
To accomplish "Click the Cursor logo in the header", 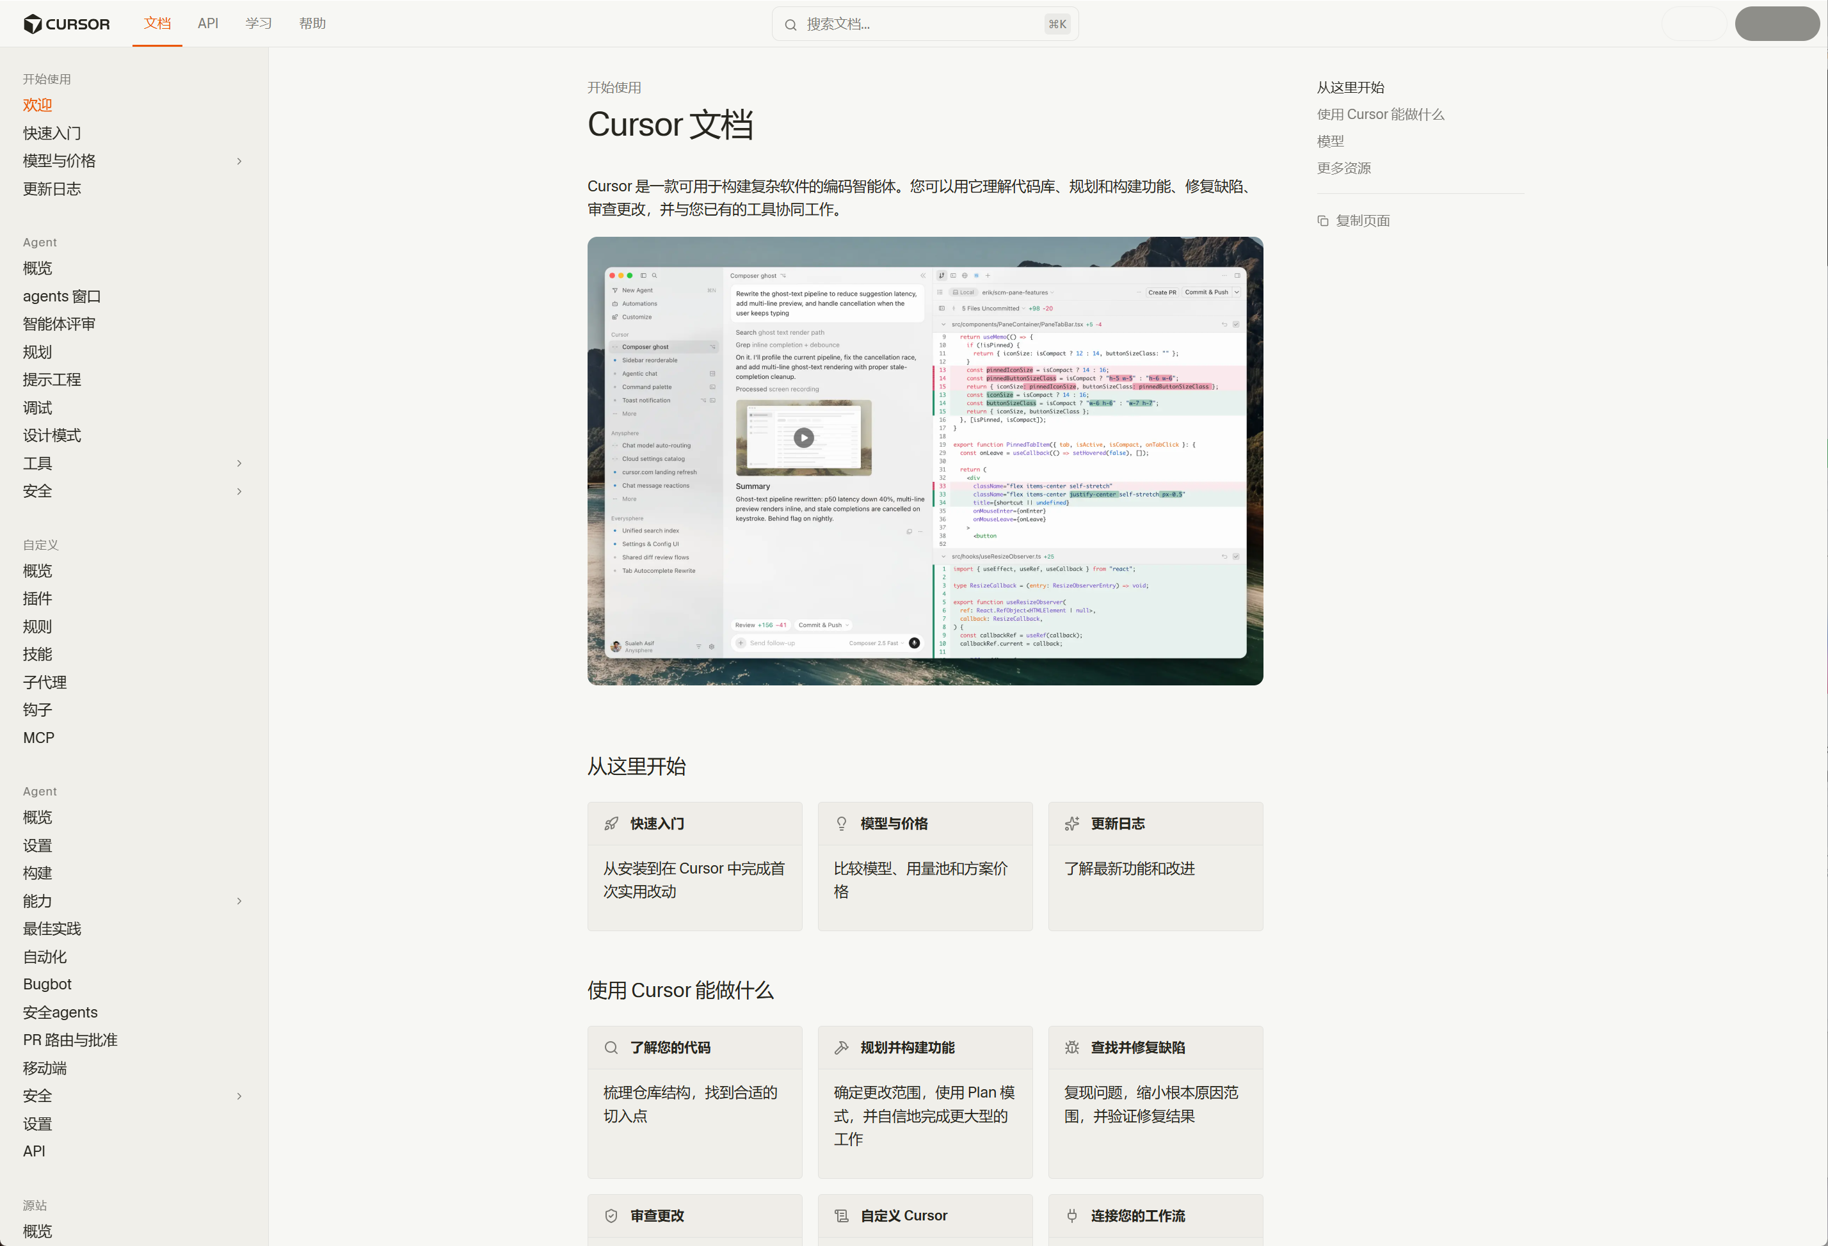I will pyautogui.click(x=67, y=24).
